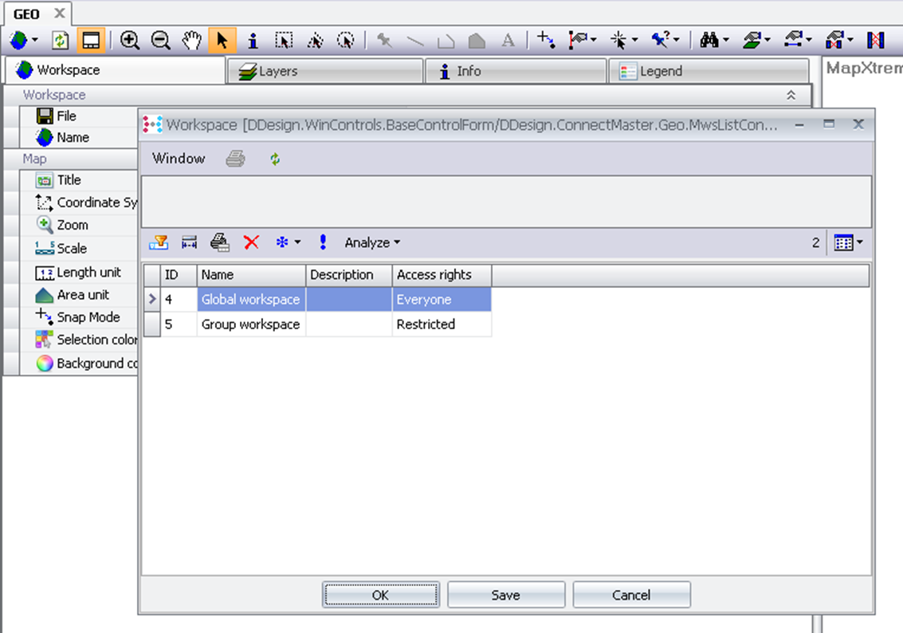
Task: Click the Selection color property row
Action: pyautogui.click(x=78, y=340)
